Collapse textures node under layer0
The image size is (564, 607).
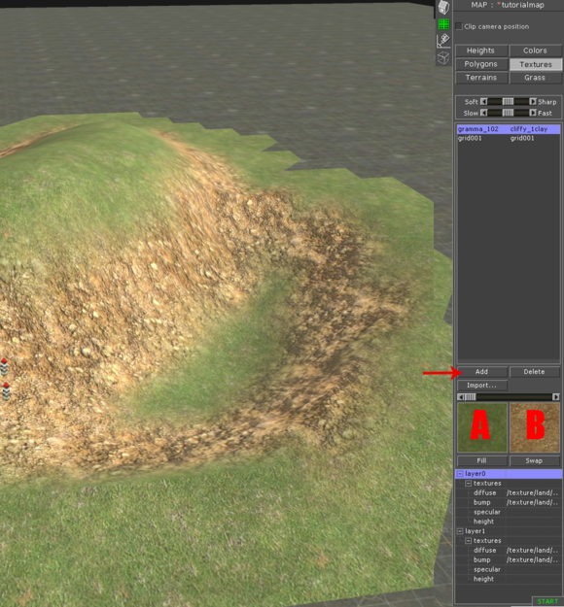469,483
